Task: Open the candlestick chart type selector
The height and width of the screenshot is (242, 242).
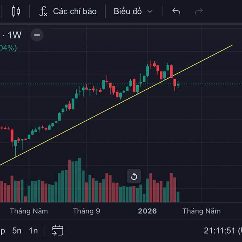Action: point(16,11)
